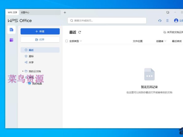Open the hamburger menu icon
The width and height of the screenshot is (183, 137).
click(167, 21)
